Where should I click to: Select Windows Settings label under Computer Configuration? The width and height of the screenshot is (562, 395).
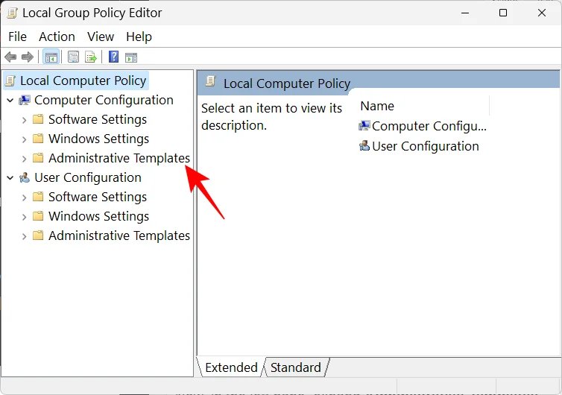tap(98, 139)
